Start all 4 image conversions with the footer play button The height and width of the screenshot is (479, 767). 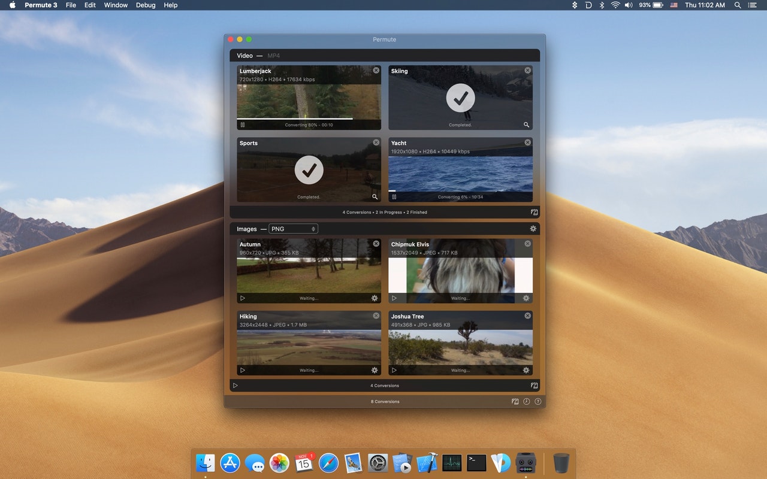click(x=235, y=385)
